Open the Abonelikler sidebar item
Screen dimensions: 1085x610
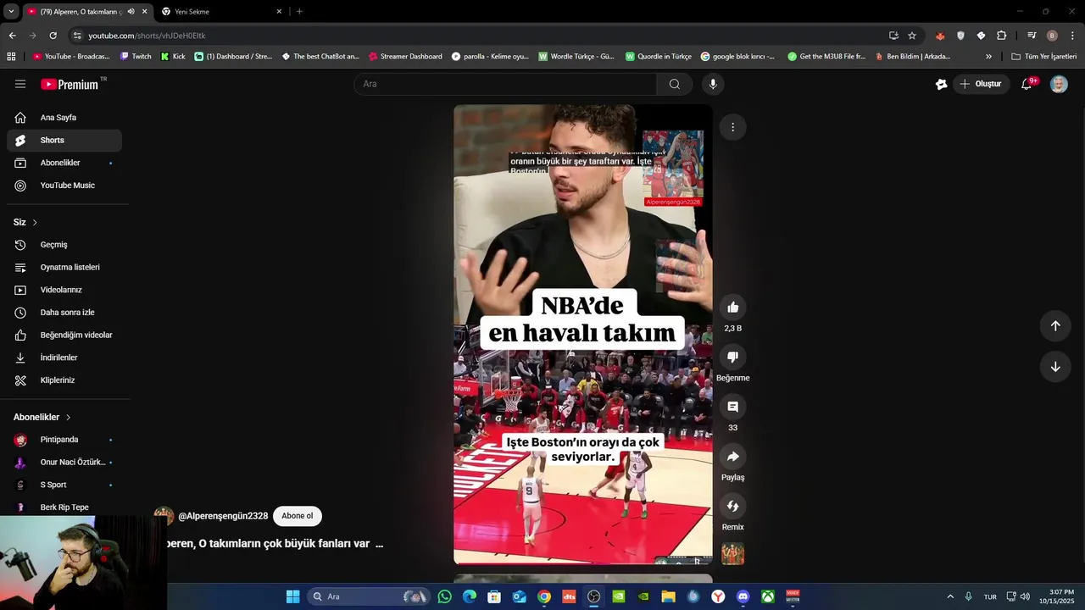point(64,163)
